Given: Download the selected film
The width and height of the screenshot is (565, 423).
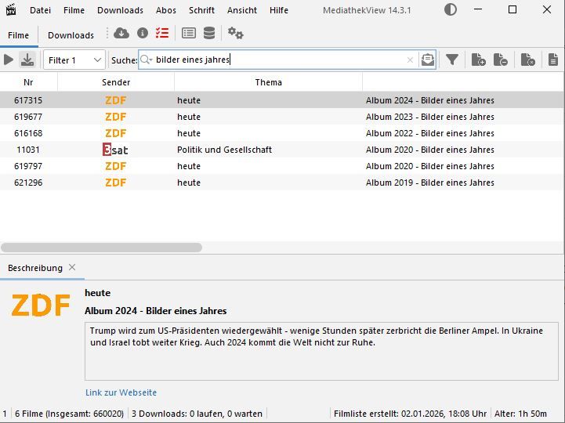Looking at the screenshot, I should click(x=27, y=60).
